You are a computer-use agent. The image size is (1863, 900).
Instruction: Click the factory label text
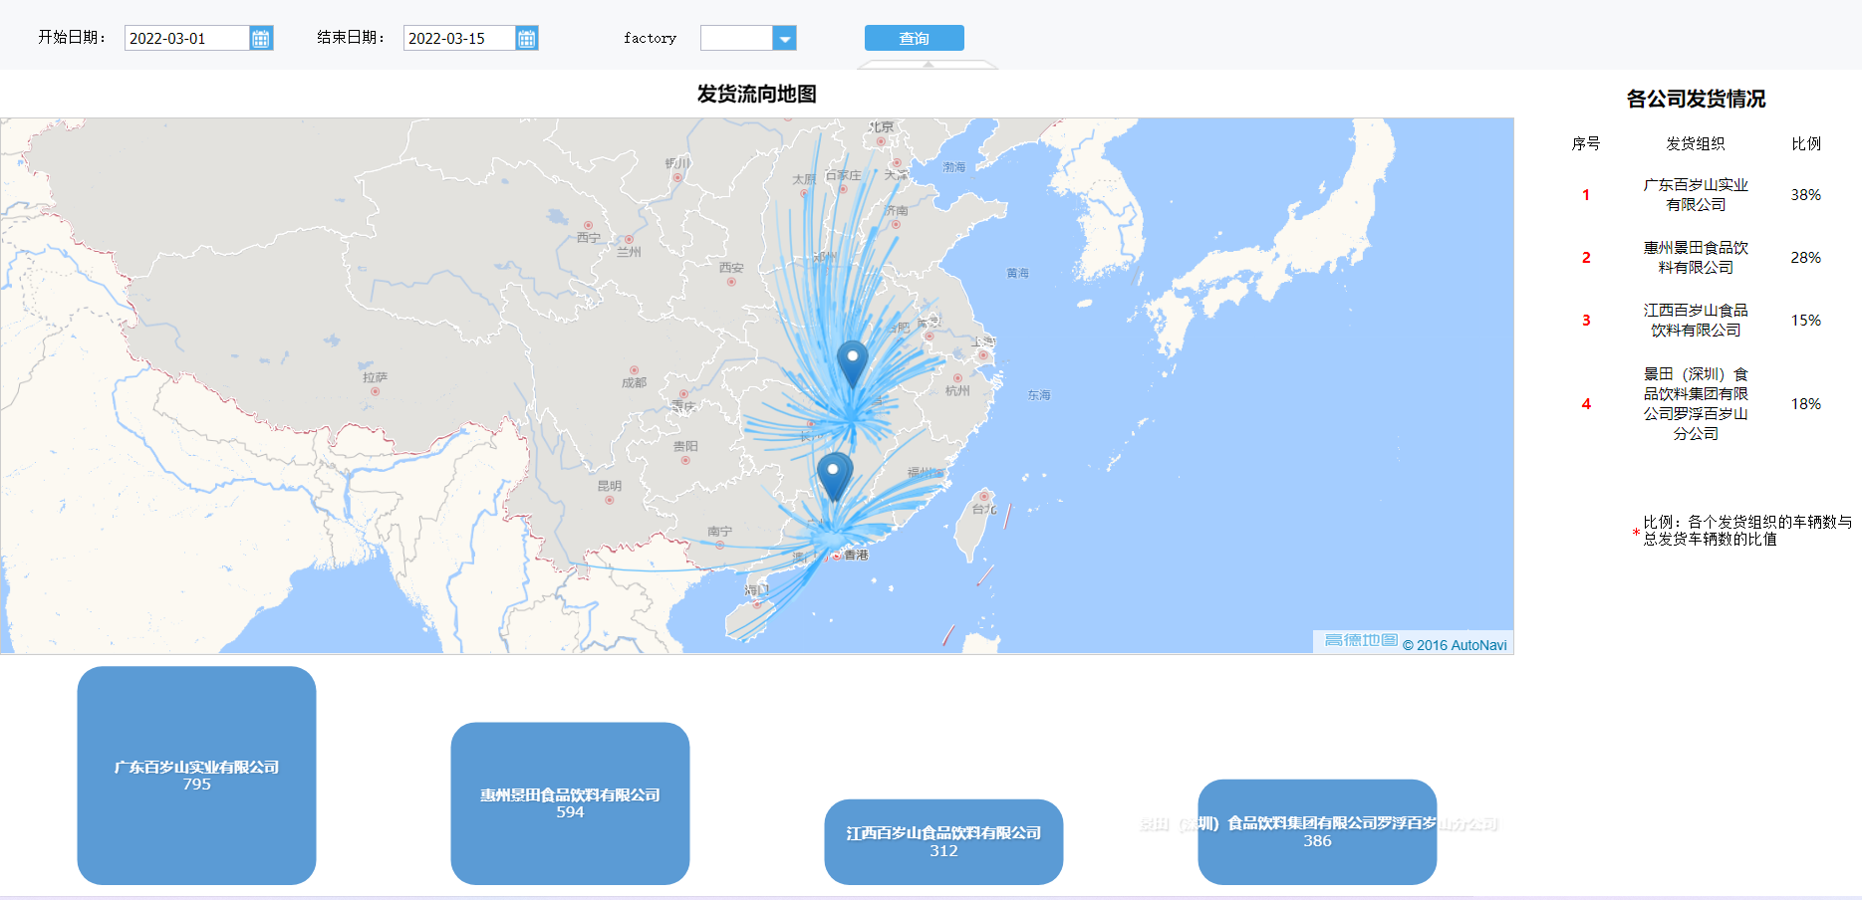[x=650, y=38]
